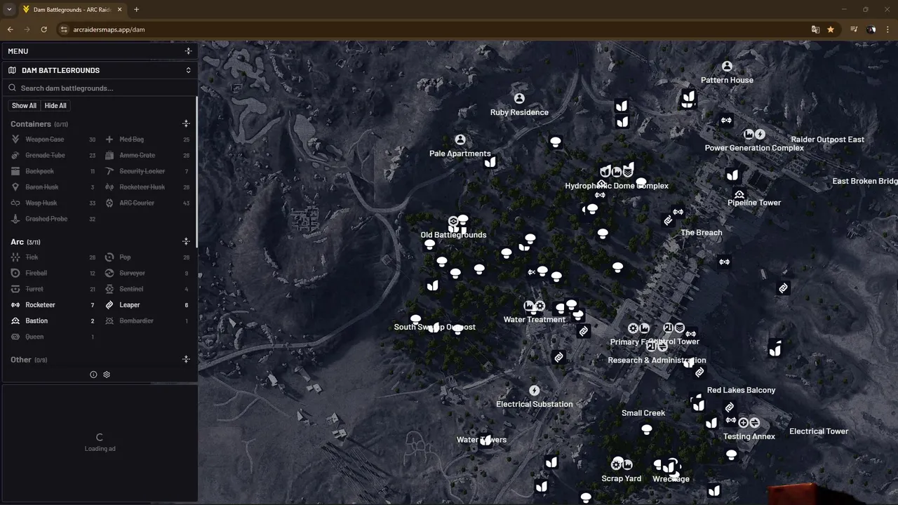Click the mushroom marker right of Ruby Residence
Image resolution: width=898 pixels, height=505 pixels.
[556, 142]
